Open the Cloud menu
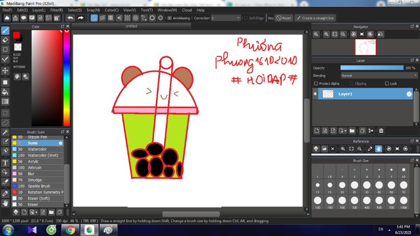The image size is (420, 236). pos(187,10)
